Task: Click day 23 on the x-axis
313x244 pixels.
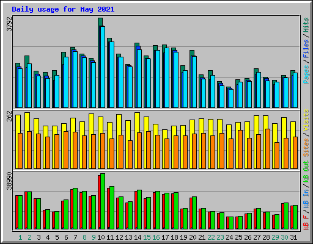Action: click(220, 237)
